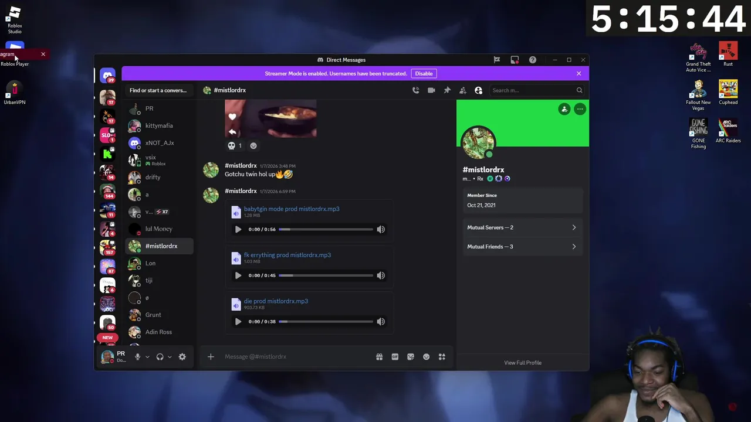Mute volume on babytgin mode audio player

click(x=381, y=229)
